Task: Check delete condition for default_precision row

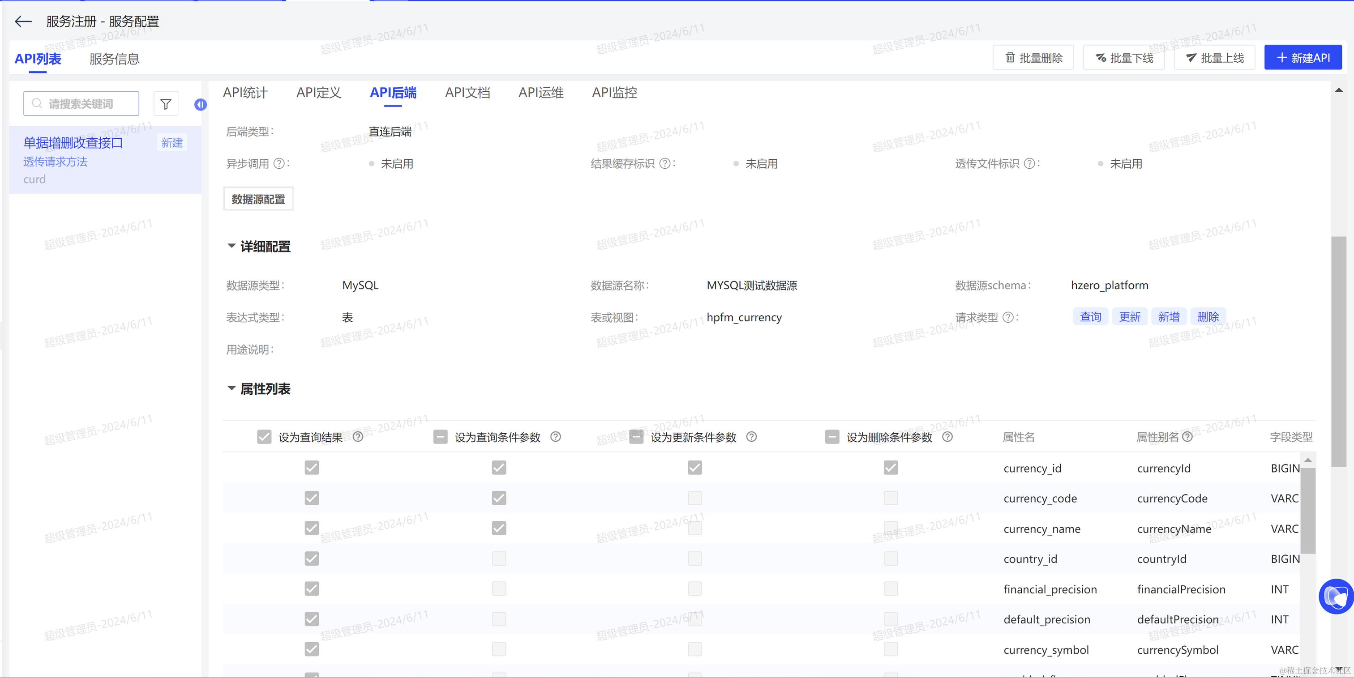Action: 891,618
